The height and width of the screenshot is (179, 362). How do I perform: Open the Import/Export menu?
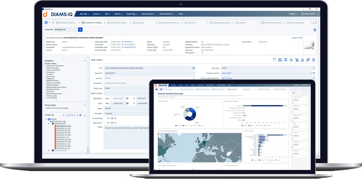(148, 14)
